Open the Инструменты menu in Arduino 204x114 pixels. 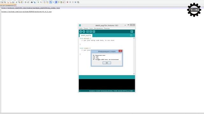click(98, 28)
